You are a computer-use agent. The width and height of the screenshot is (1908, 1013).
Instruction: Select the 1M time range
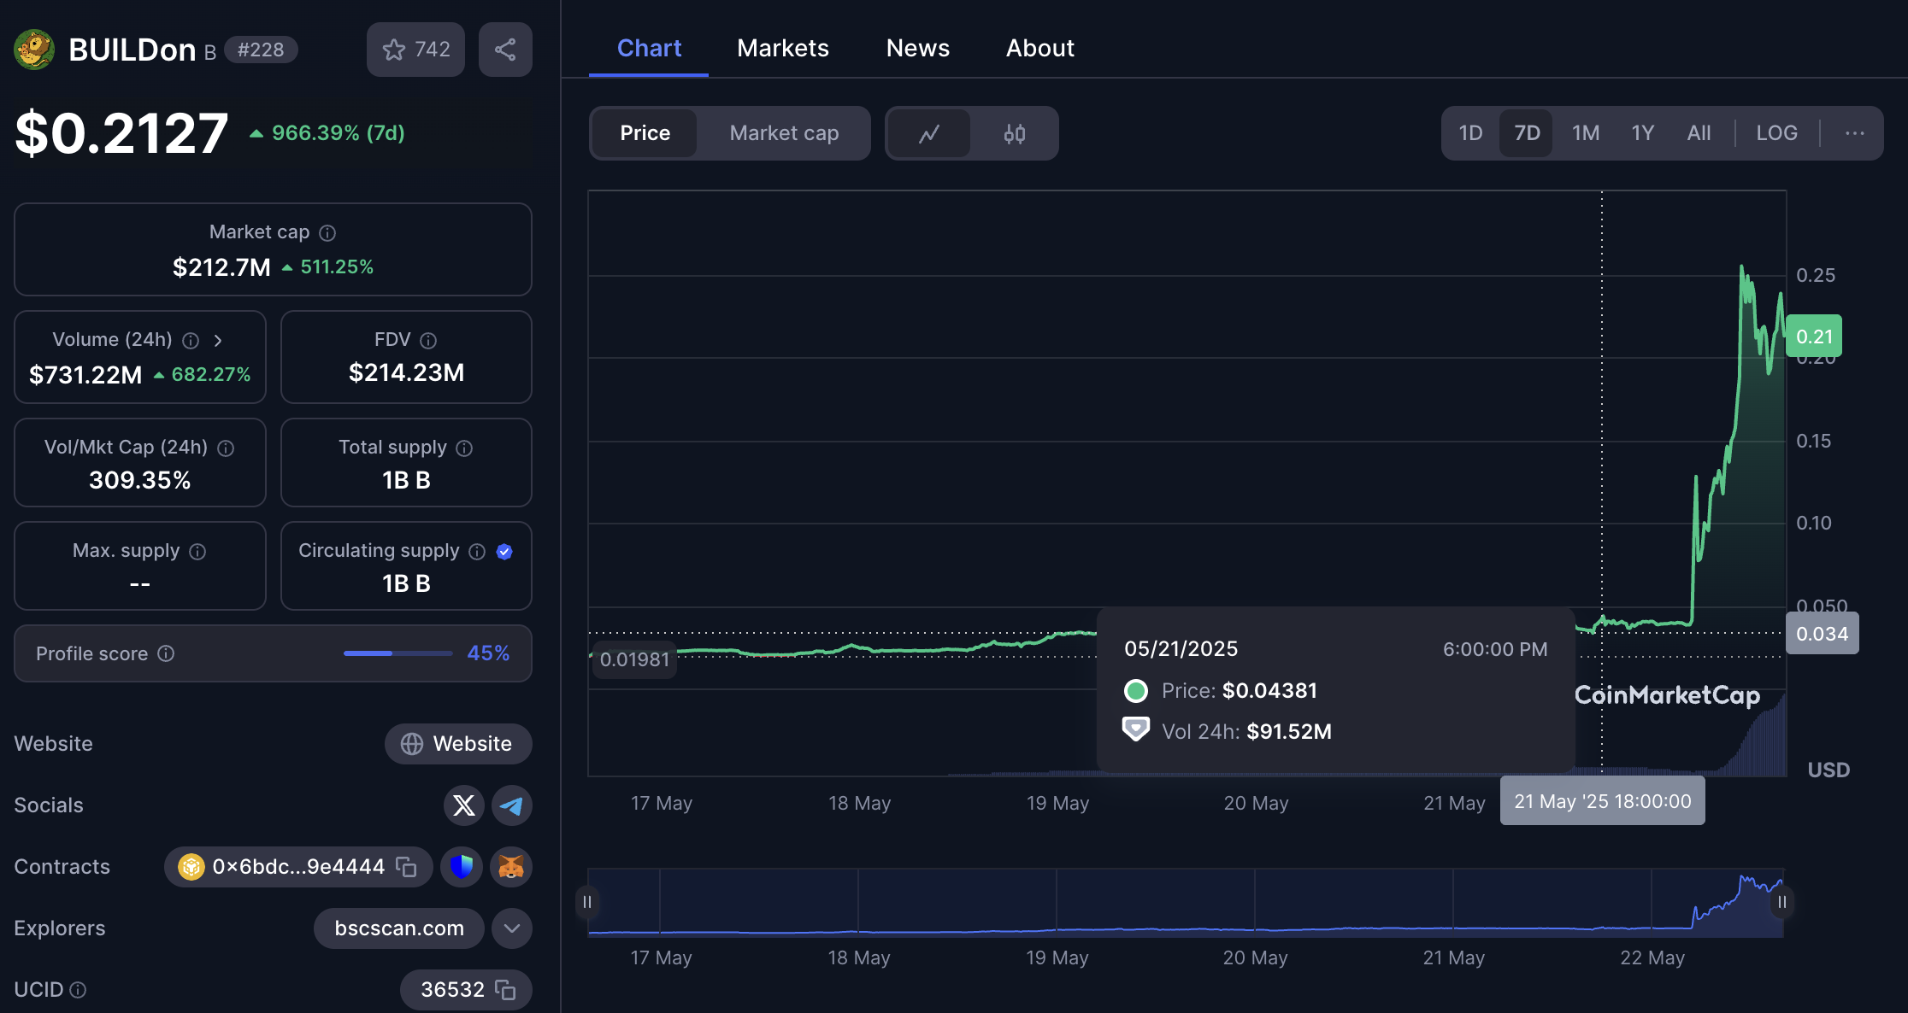pos(1585,133)
